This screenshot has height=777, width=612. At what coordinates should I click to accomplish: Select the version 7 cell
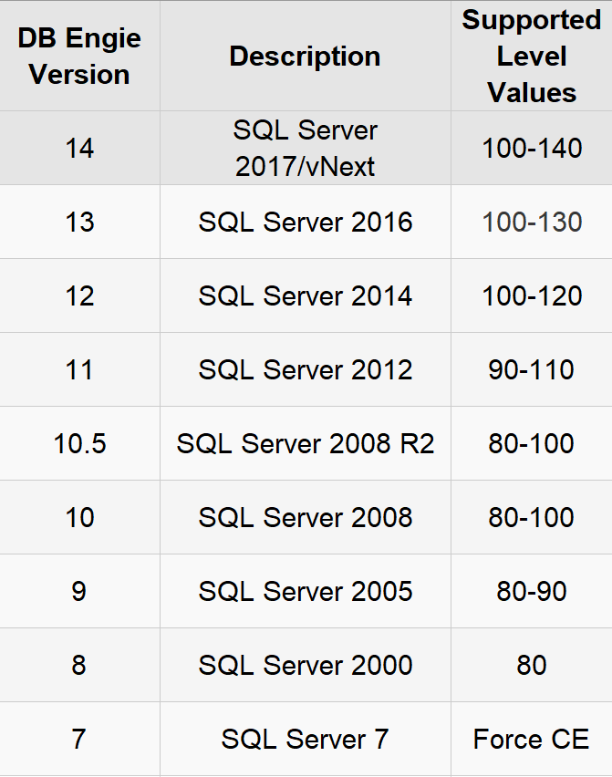[x=79, y=739]
